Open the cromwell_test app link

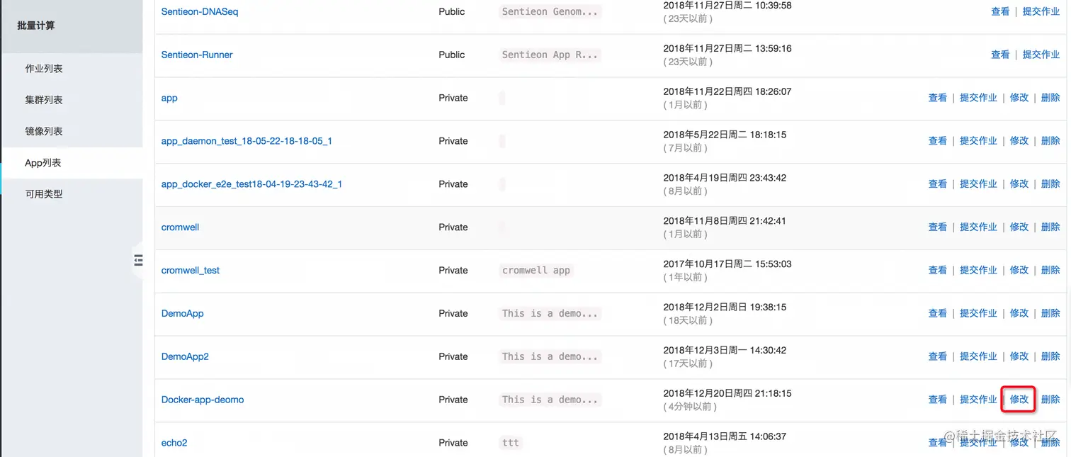click(x=191, y=271)
